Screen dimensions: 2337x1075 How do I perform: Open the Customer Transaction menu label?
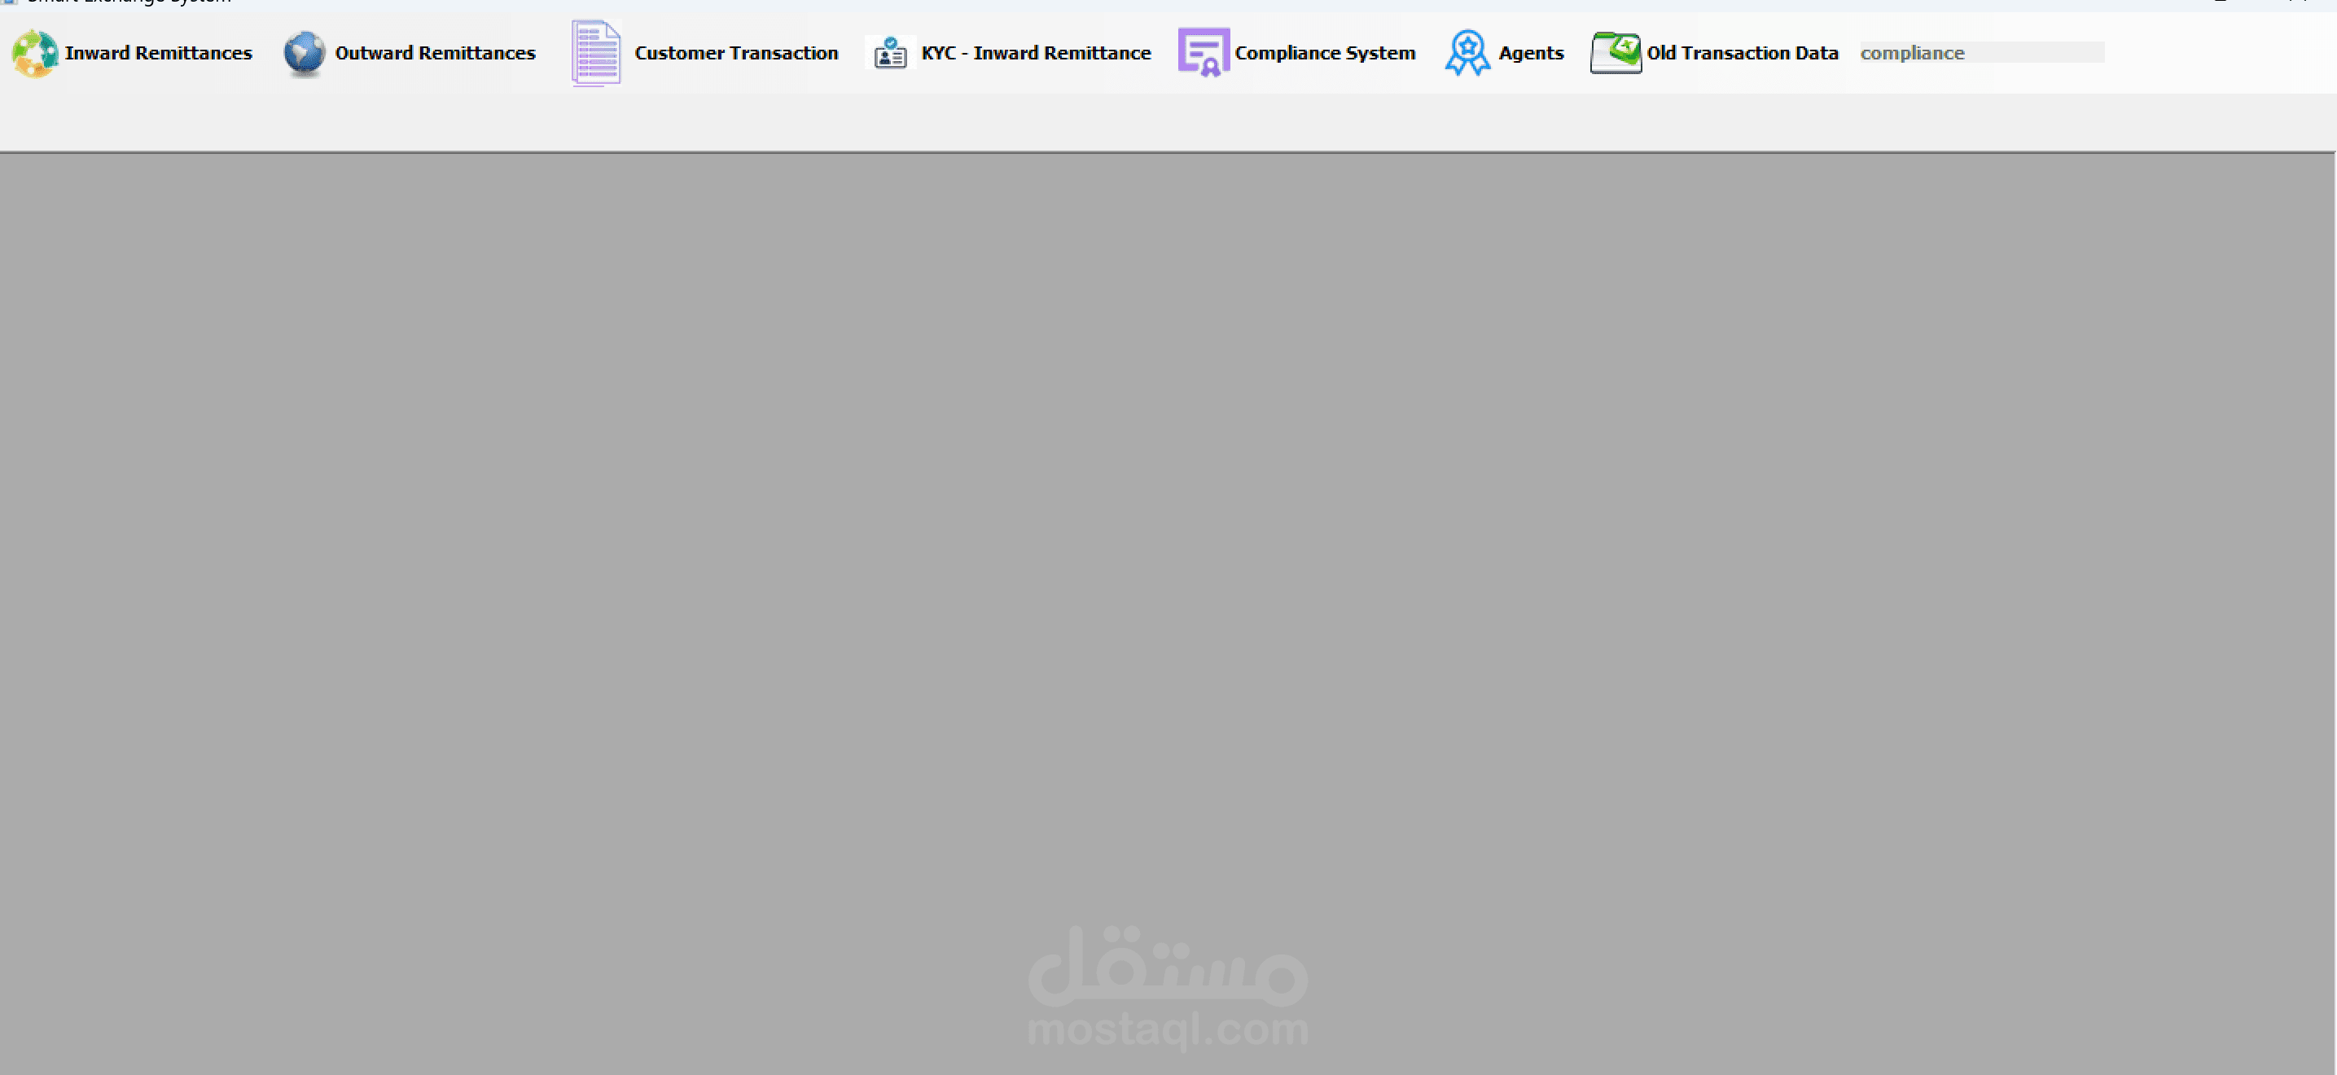point(737,54)
